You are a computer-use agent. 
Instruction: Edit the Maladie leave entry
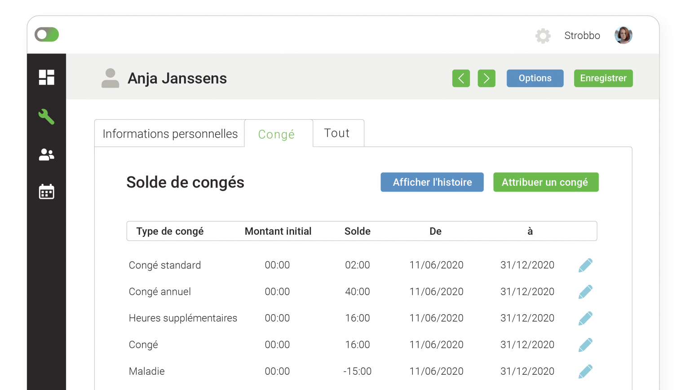(586, 371)
